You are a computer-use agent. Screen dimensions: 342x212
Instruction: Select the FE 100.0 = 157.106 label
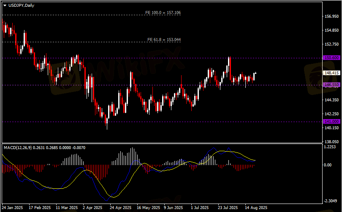163,13
